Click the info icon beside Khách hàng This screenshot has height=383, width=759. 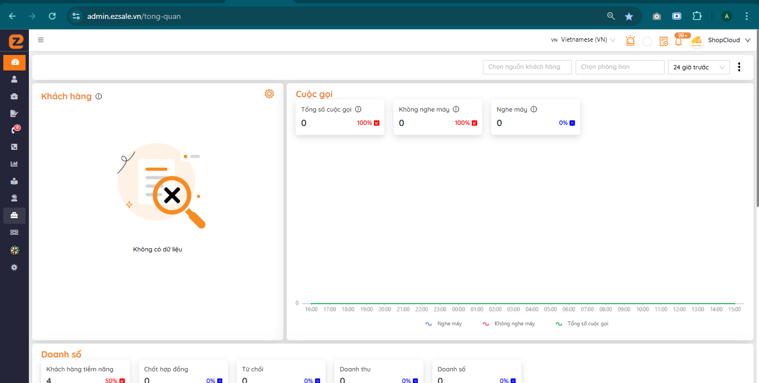(x=99, y=97)
